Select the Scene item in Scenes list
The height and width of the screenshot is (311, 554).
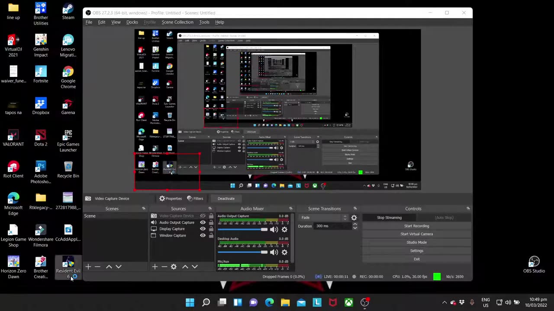pyautogui.click(x=115, y=216)
